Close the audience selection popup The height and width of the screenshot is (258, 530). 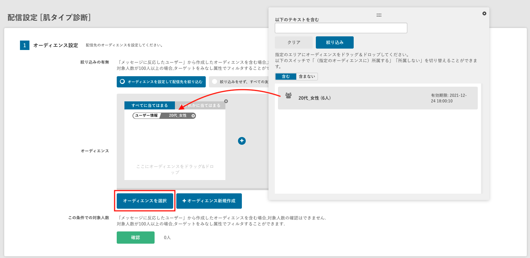pyautogui.click(x=484, y=13)
